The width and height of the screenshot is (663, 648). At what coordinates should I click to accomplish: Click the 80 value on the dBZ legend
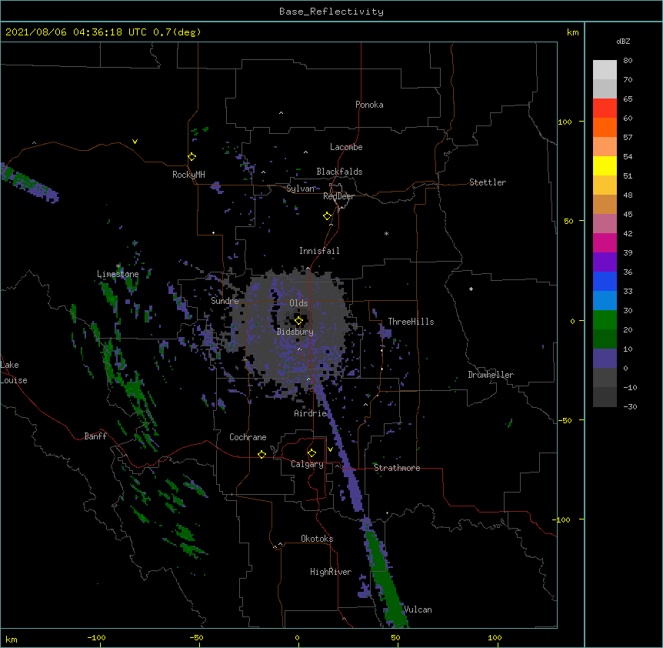[x=628, y=61]
